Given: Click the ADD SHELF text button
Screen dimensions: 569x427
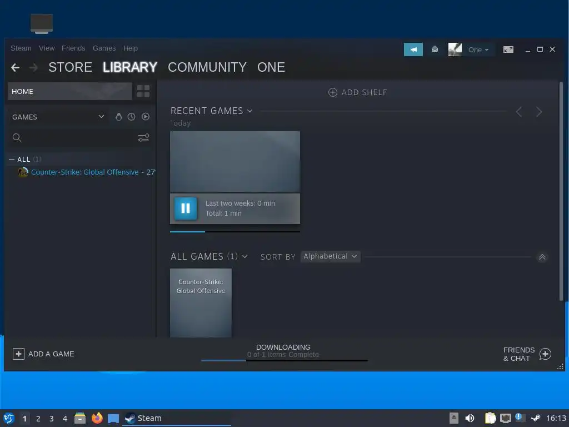Looking at the screenshot, I should pos(365,92).
